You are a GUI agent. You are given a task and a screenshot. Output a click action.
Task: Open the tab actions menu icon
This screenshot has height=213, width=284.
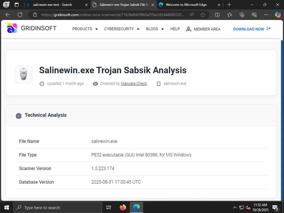[x=16, y=5]
